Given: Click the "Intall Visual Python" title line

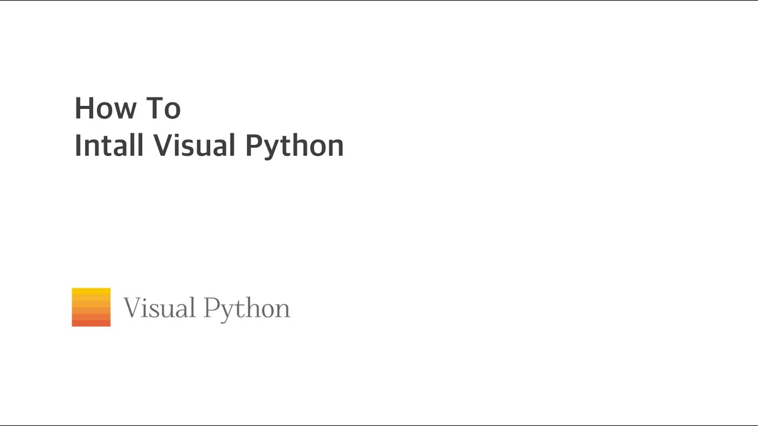Looking at the screenshot, I should (x=209, y=146).
